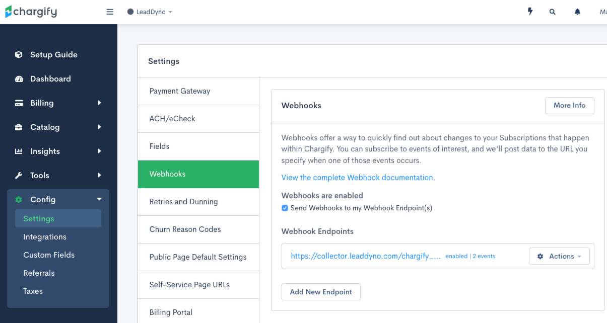Open the complete Webhook documentation link
Screen dimensions: 607x323
[x=358, y=178]
